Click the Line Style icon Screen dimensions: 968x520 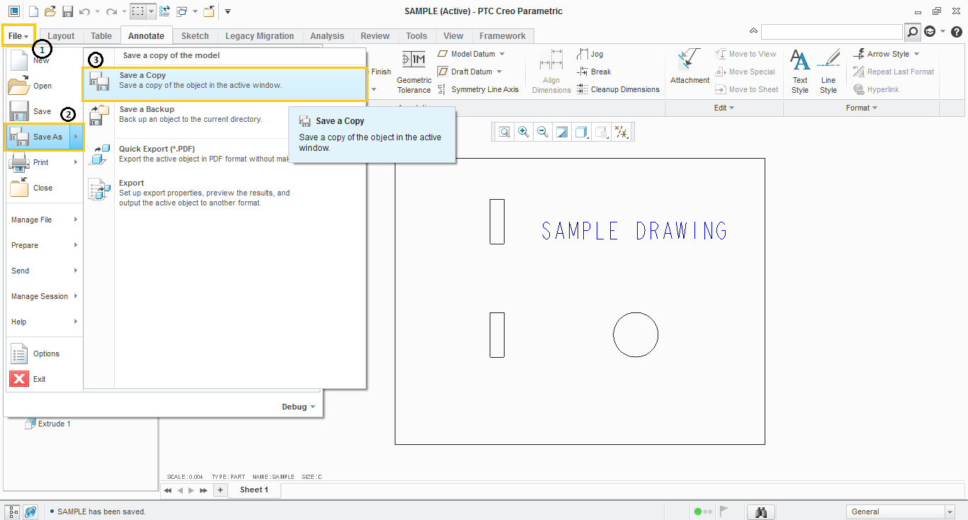coord(828,71)
